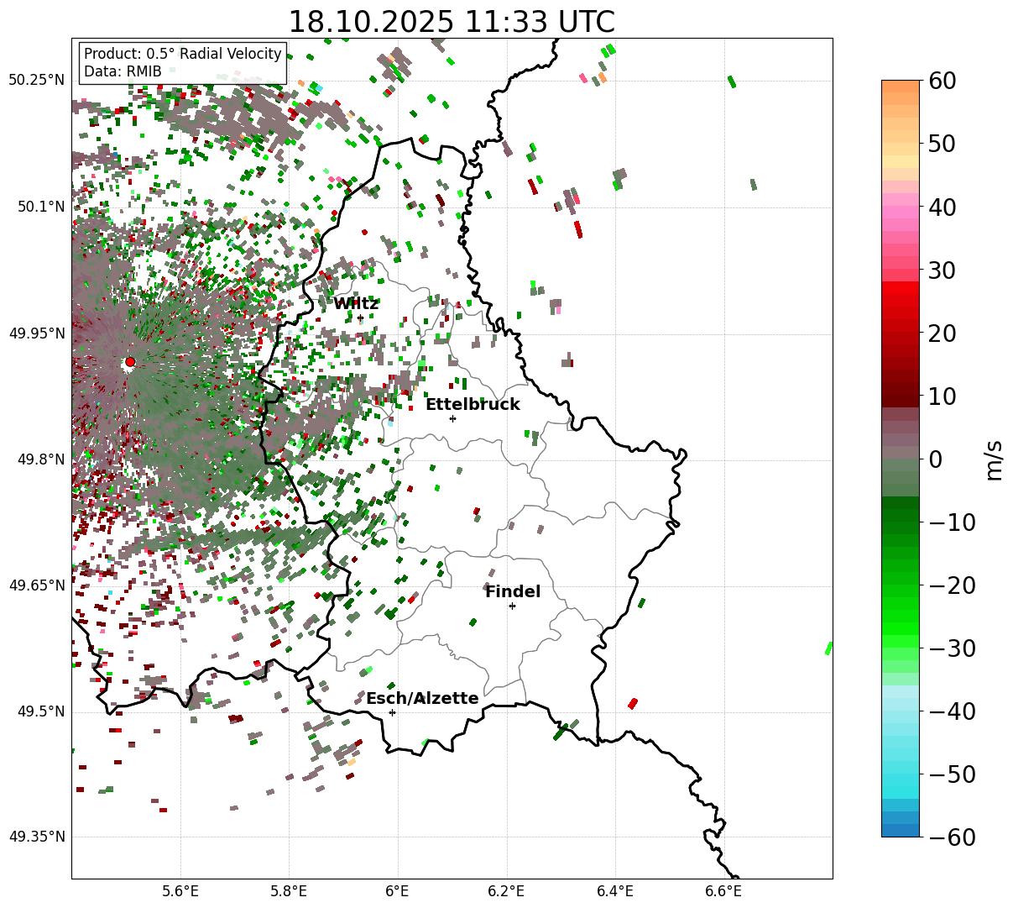Click the 6.2°E longitude label
The image size is (1013, 908).
(x=506, y=890)
